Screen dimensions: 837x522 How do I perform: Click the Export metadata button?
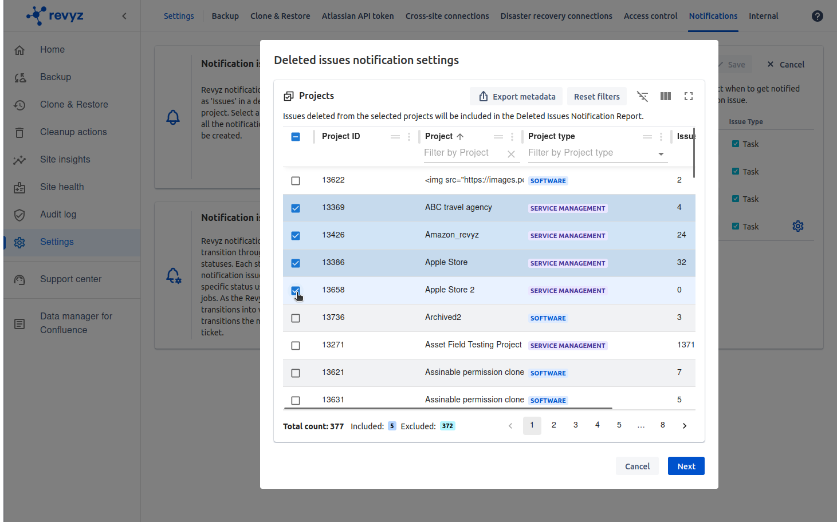point(517,97)
